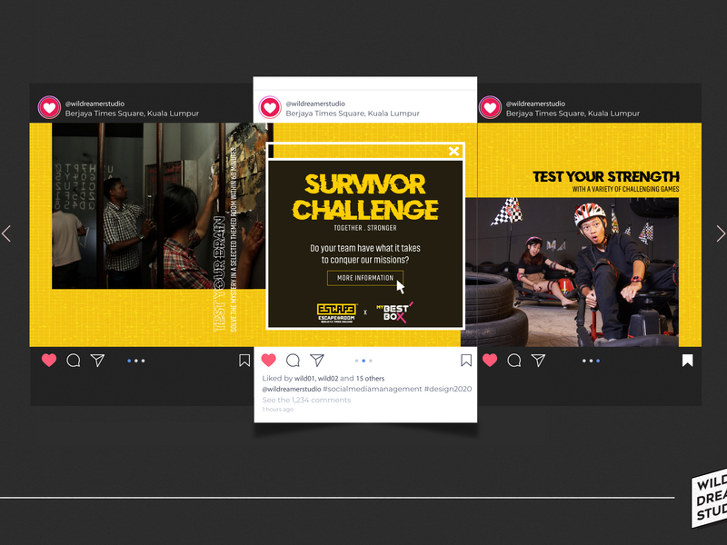Open left post profile avatar
Screen dimensions: 727x545
pyautogui.click(x=49, y=107)
